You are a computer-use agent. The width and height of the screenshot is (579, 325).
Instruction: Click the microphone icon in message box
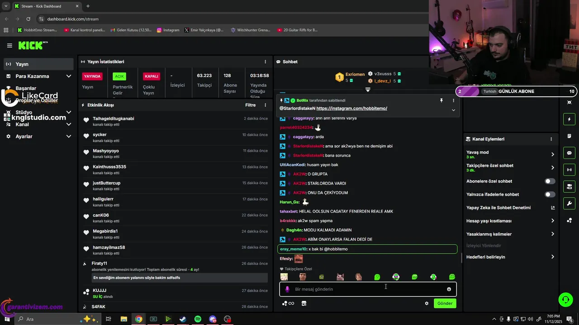[x=287, y=289]
